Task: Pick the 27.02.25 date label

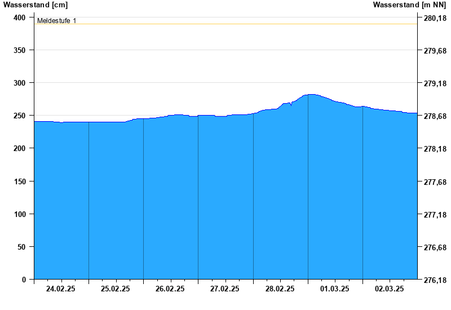Action: pyautogui.click(x=225, y=289)
